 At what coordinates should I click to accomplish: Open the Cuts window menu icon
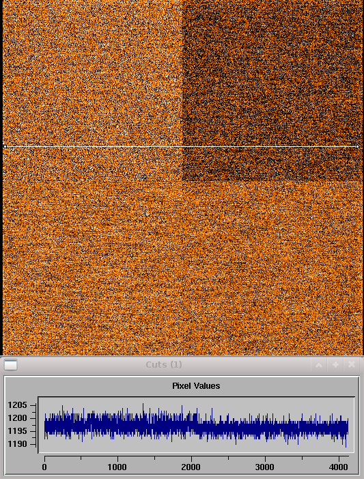click(x=11, y=364)
